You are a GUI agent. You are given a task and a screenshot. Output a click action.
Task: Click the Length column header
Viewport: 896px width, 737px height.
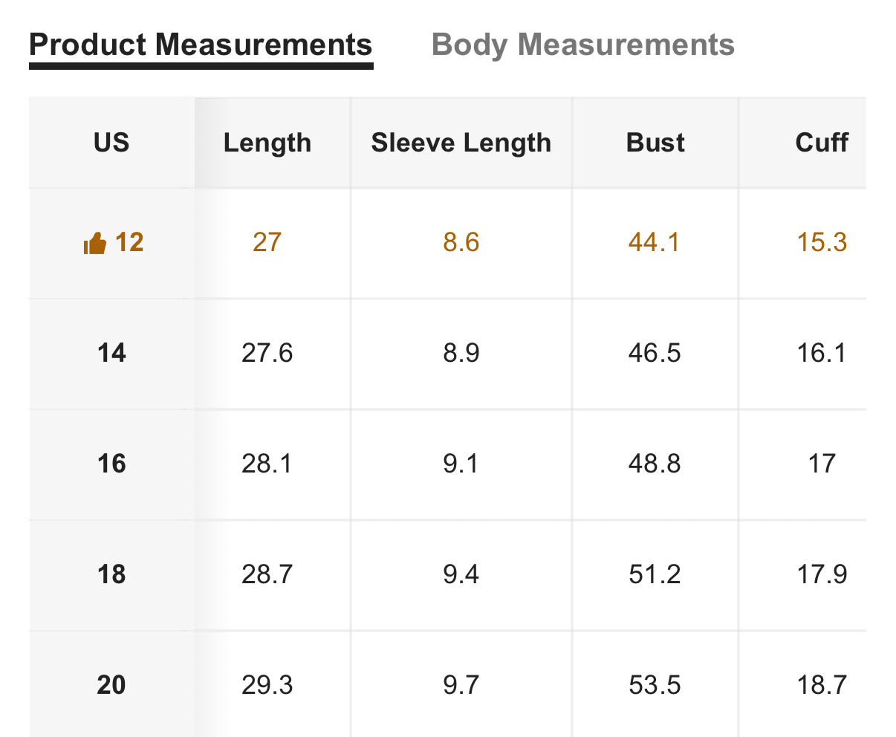[267, 143]
